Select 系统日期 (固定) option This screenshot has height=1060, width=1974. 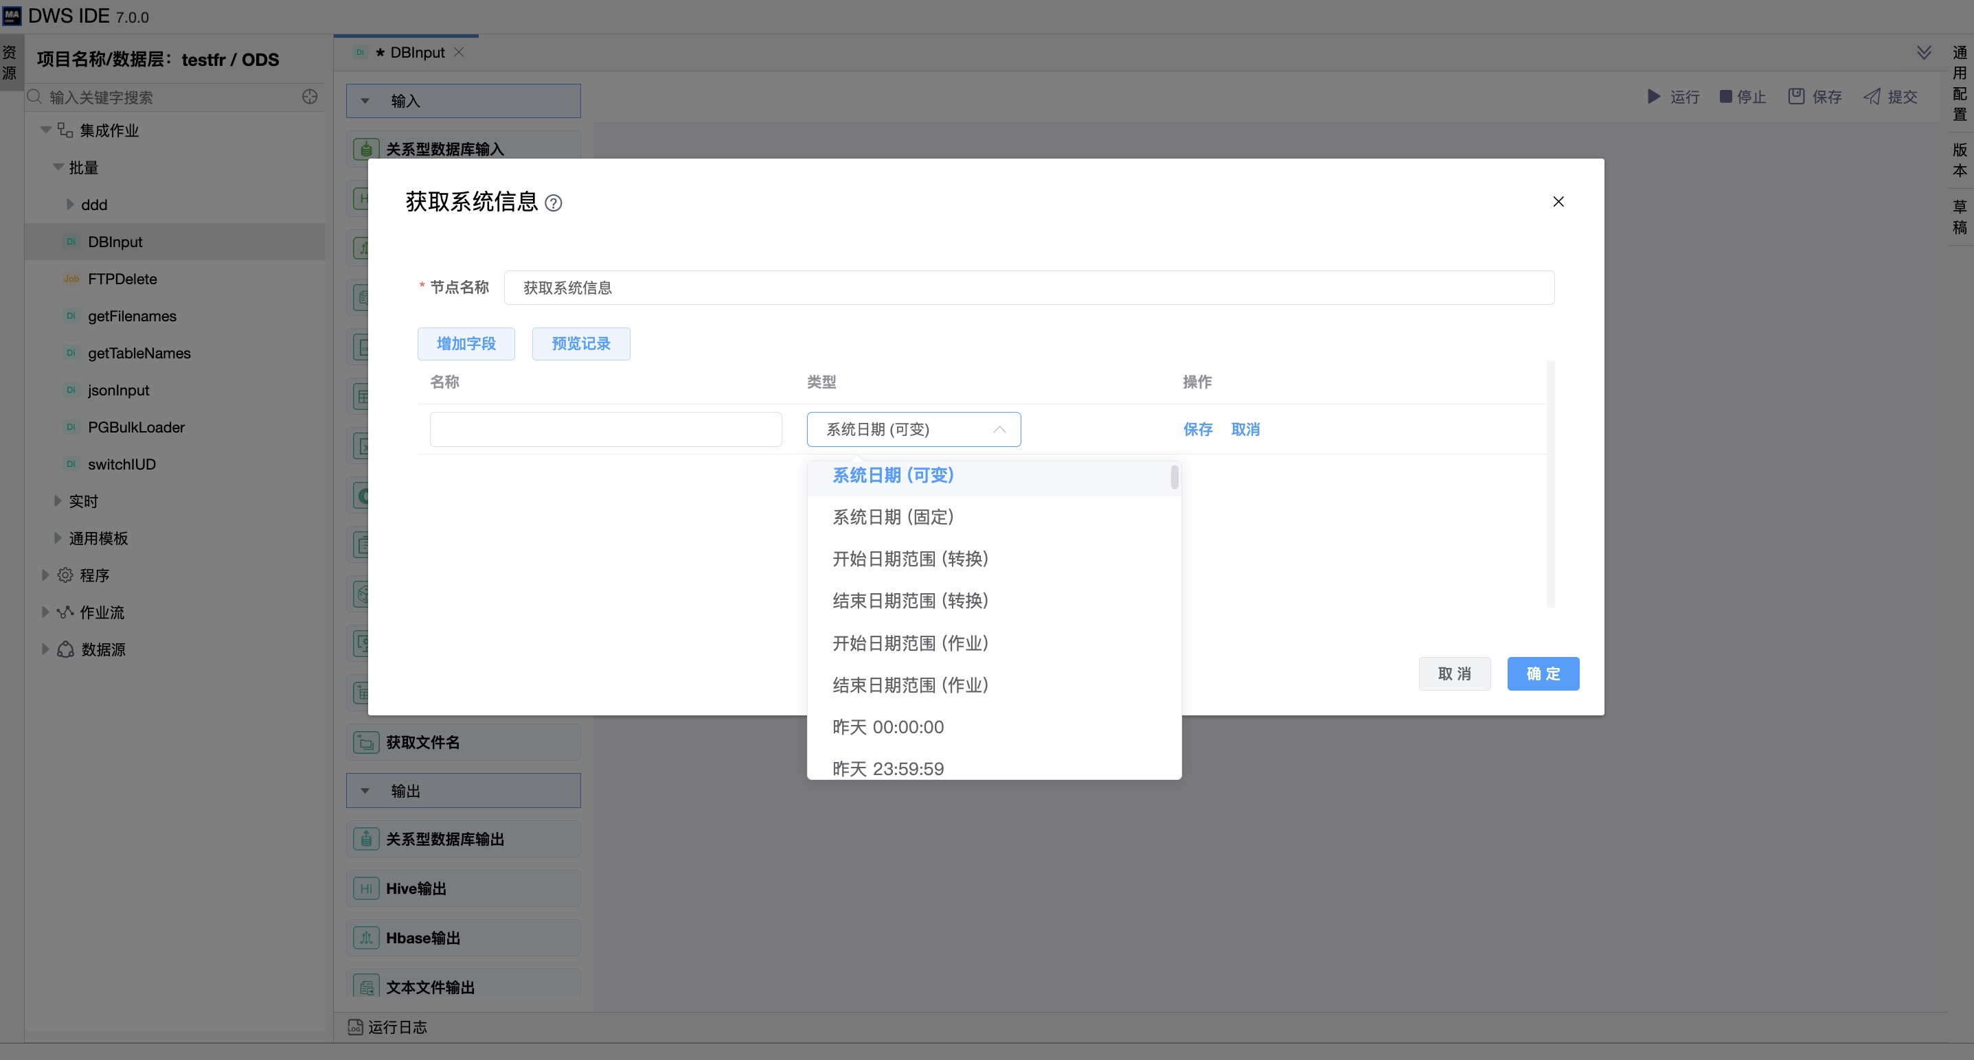(x=893, y=517)
